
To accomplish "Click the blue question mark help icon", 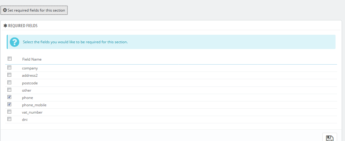I will [x=15, y=42].
